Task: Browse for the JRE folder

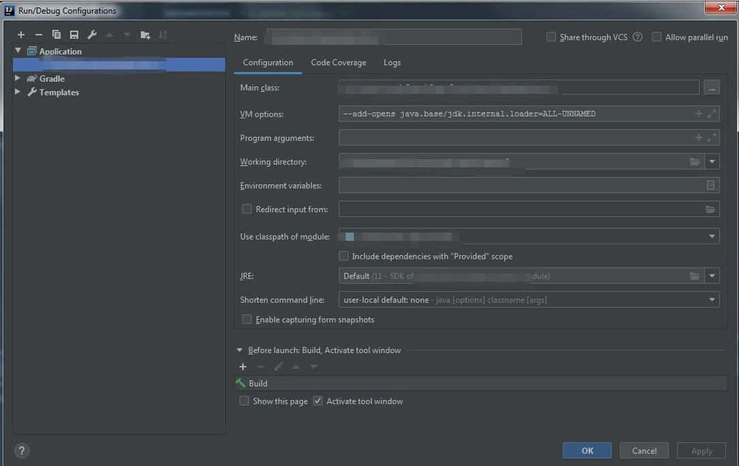Action: [695, 276]
